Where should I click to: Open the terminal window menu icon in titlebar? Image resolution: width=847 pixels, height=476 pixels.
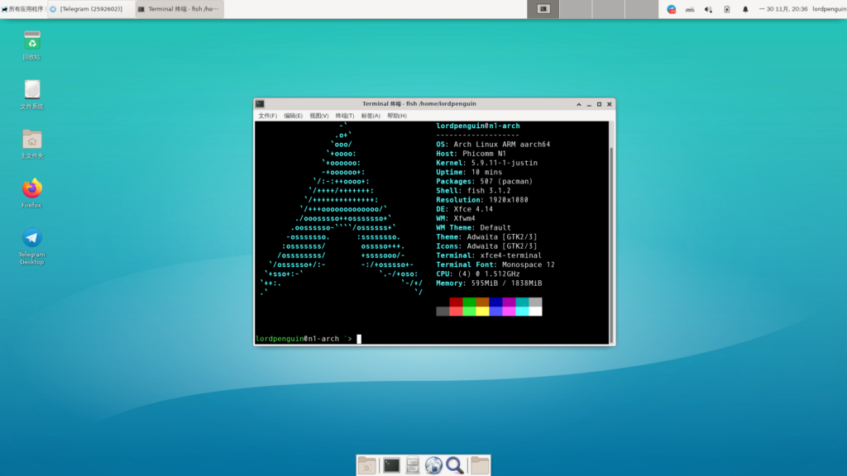[260, 104]
